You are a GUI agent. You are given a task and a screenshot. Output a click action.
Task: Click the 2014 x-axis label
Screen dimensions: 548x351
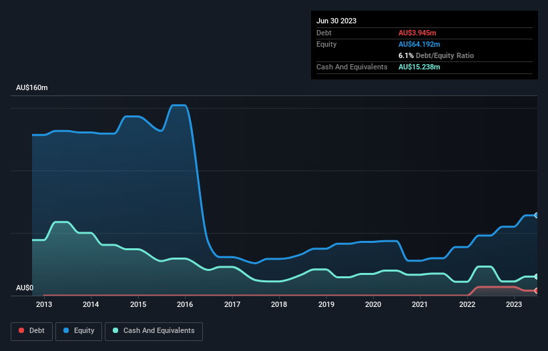click(91, 304)
